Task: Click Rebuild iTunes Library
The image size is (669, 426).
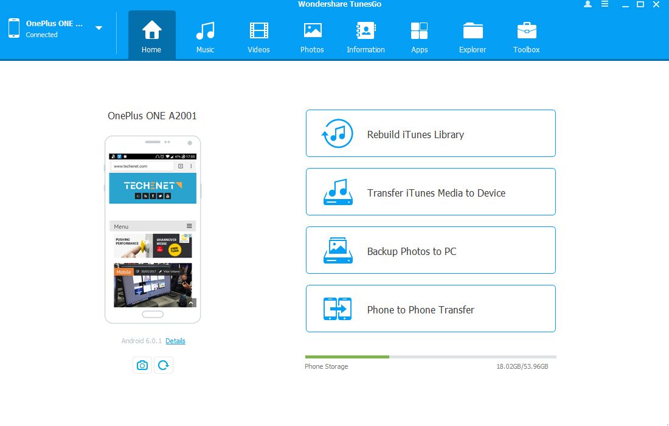Action: (431, 134)
